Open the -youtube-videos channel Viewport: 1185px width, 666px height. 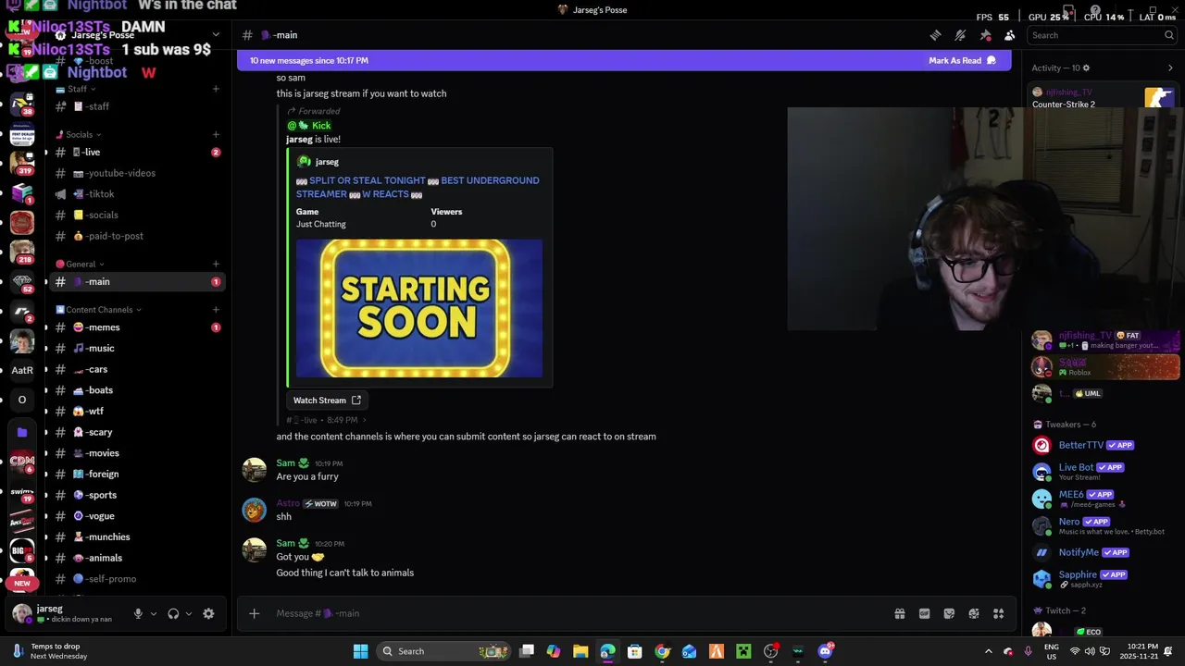(137, 173)
